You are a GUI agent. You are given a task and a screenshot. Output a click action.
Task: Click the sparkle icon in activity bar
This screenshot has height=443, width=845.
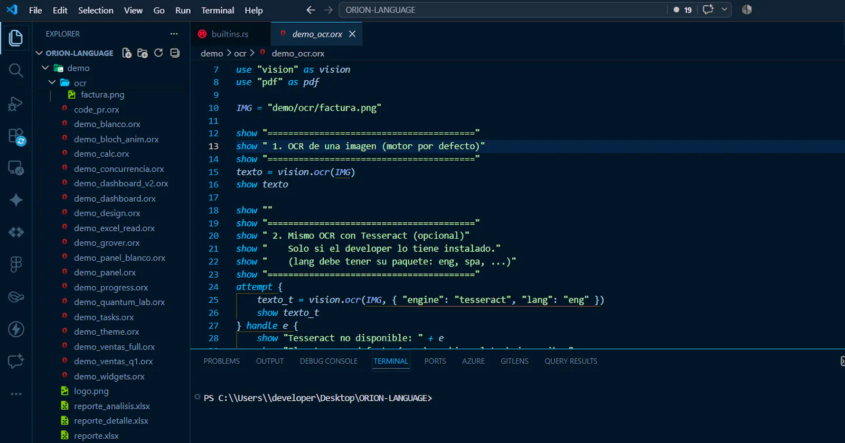tap(16, 200)
